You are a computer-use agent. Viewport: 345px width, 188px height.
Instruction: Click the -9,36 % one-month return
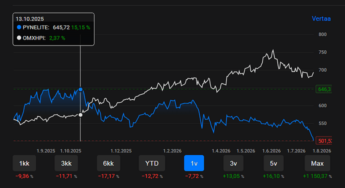pyautogui.click(x=24, y=176)
